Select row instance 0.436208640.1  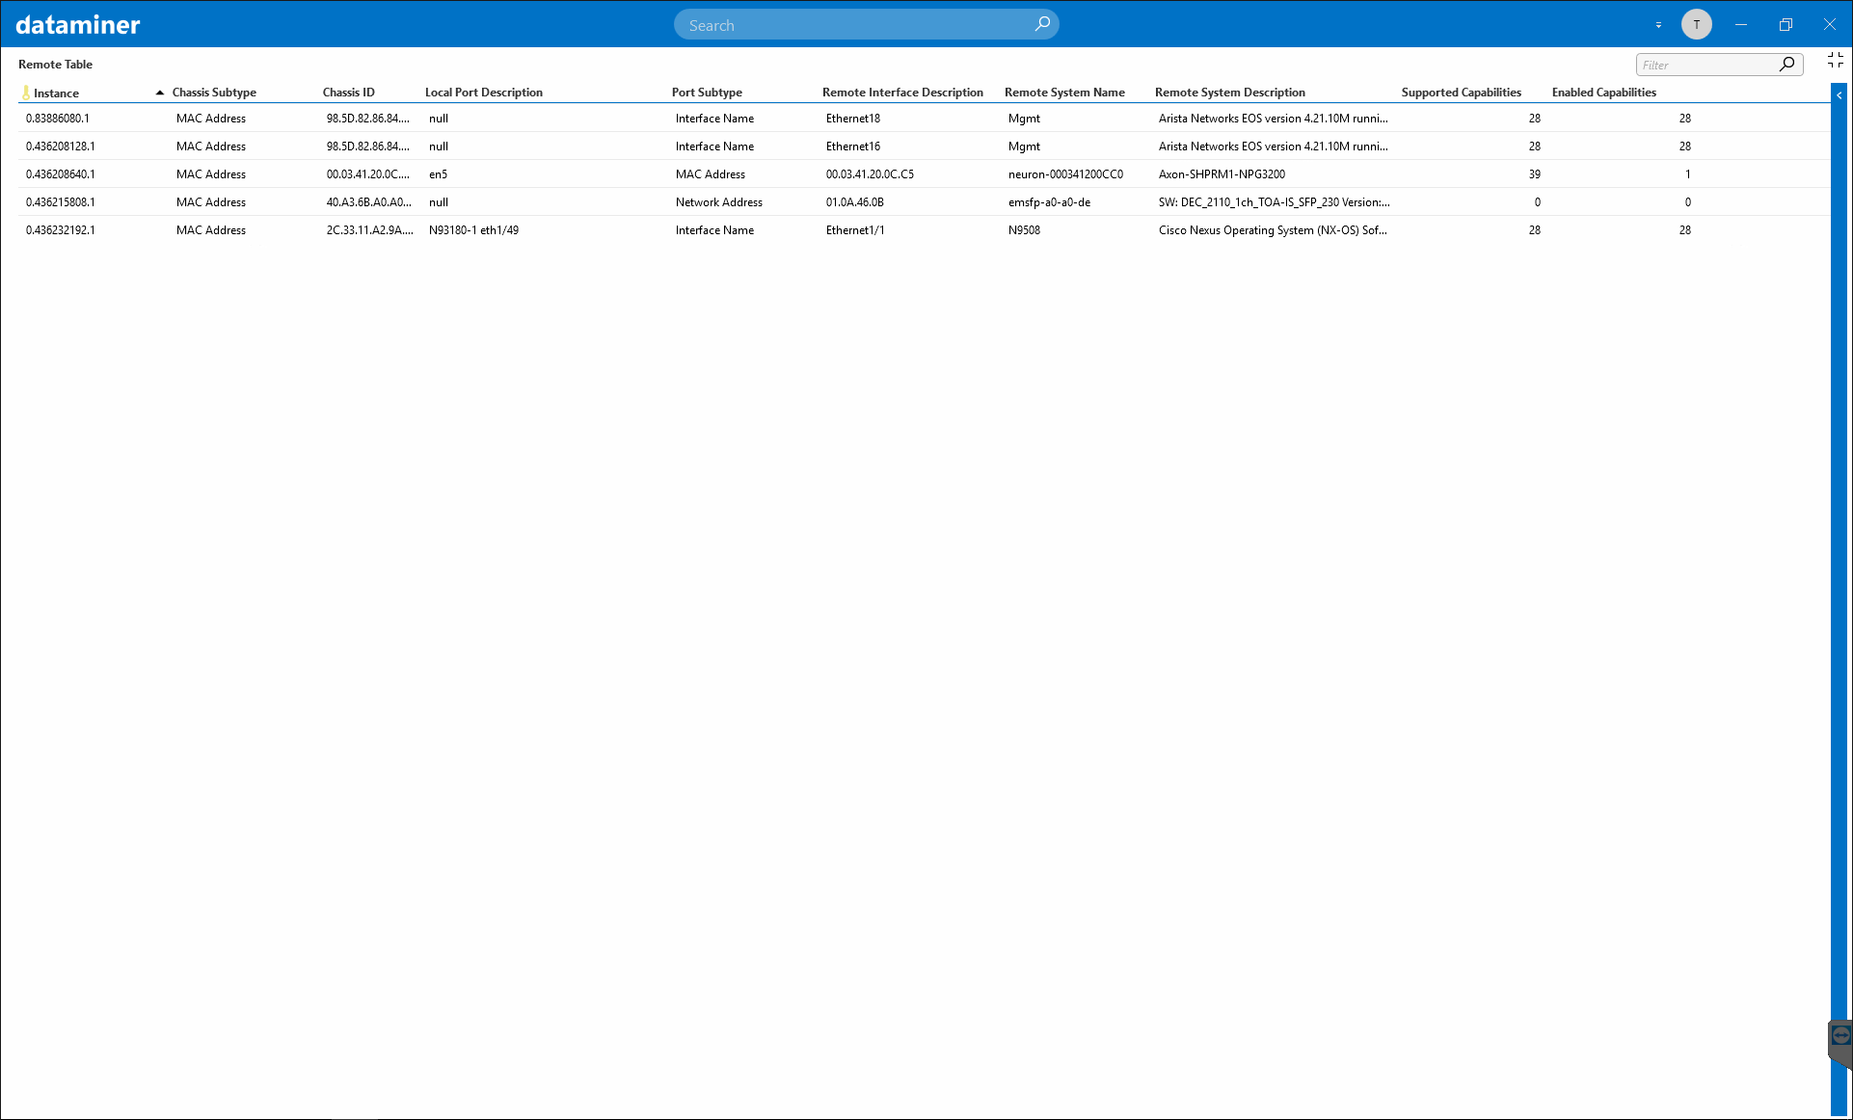point(924,174)
